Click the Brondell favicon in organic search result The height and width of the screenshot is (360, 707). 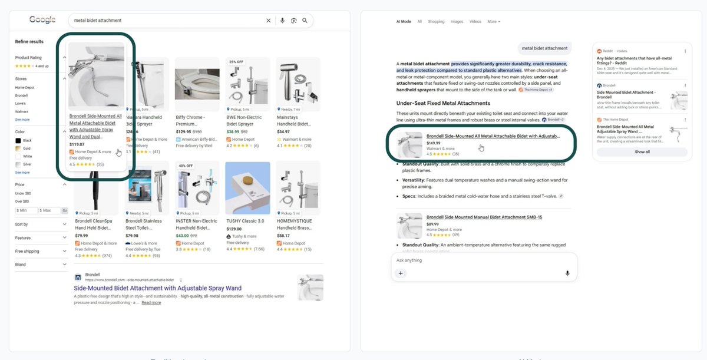(x=78, y=277)
